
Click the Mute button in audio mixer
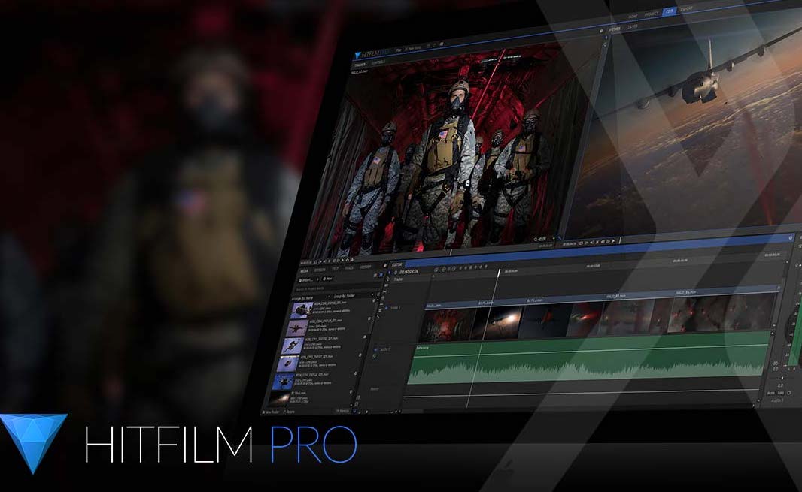(771, 393)
